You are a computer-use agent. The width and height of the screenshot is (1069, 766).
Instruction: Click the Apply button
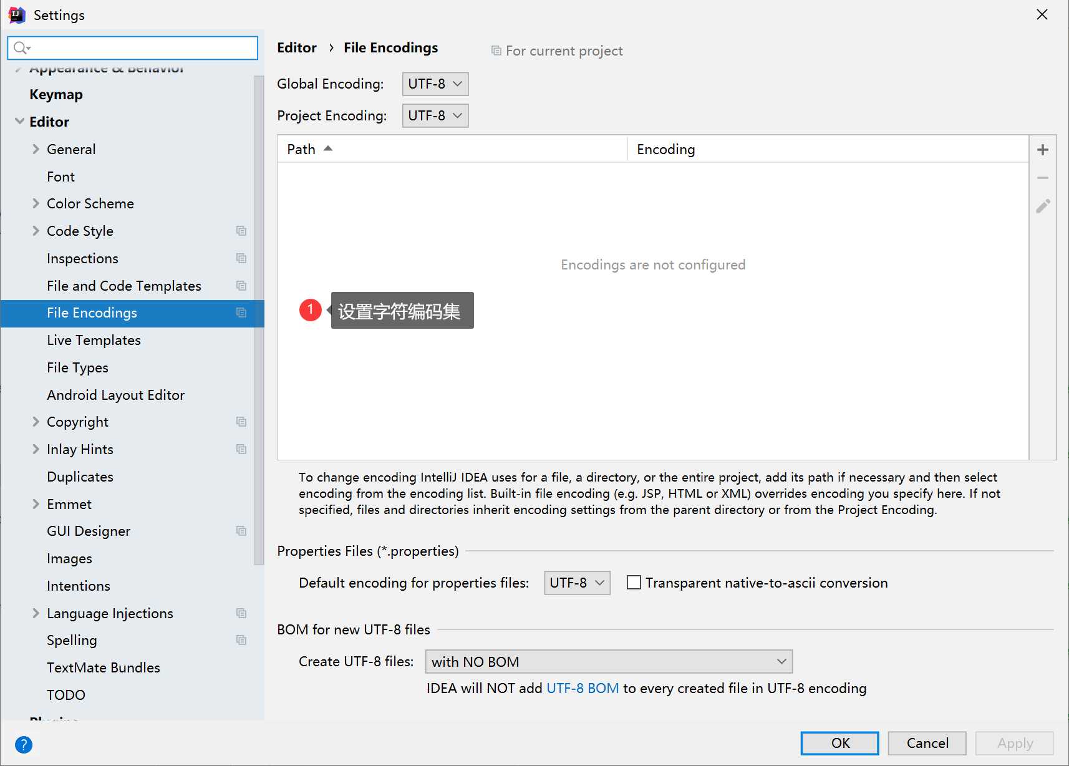(x=1015, y=743)
